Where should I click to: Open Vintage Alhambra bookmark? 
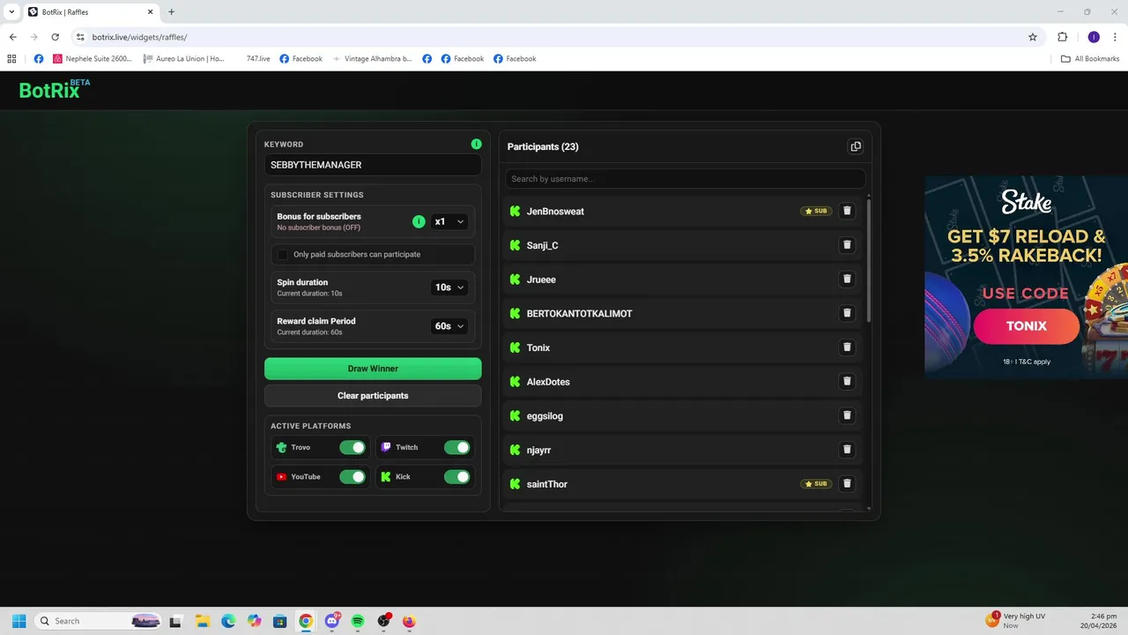(x=372, y=59)
